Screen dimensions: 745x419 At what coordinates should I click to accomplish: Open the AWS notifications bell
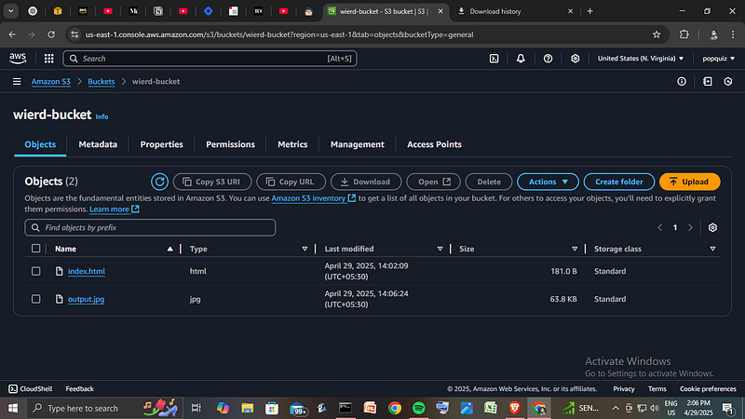coord(521,59)
